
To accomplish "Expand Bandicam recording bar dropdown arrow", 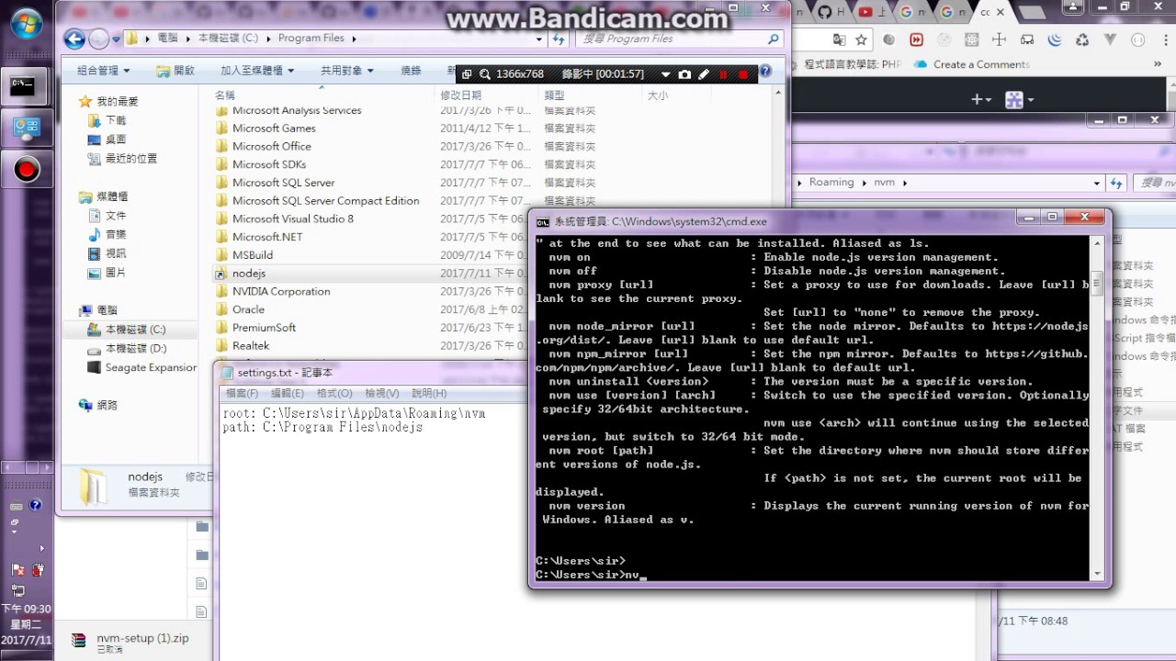I will (666, 73).
